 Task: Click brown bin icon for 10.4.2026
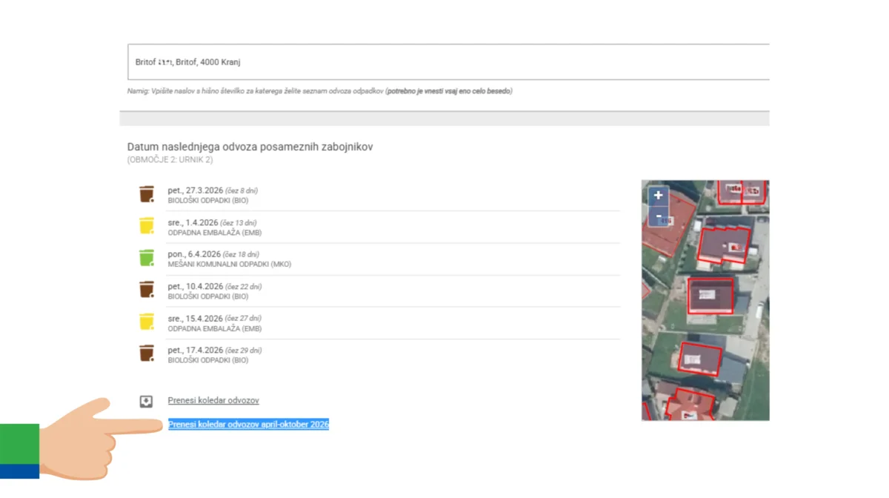tap(147, 290)
